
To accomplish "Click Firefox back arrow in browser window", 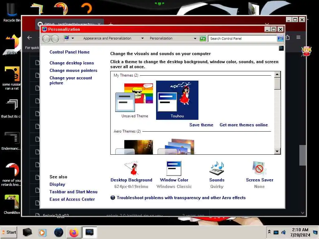I will [x=30, y=38].
